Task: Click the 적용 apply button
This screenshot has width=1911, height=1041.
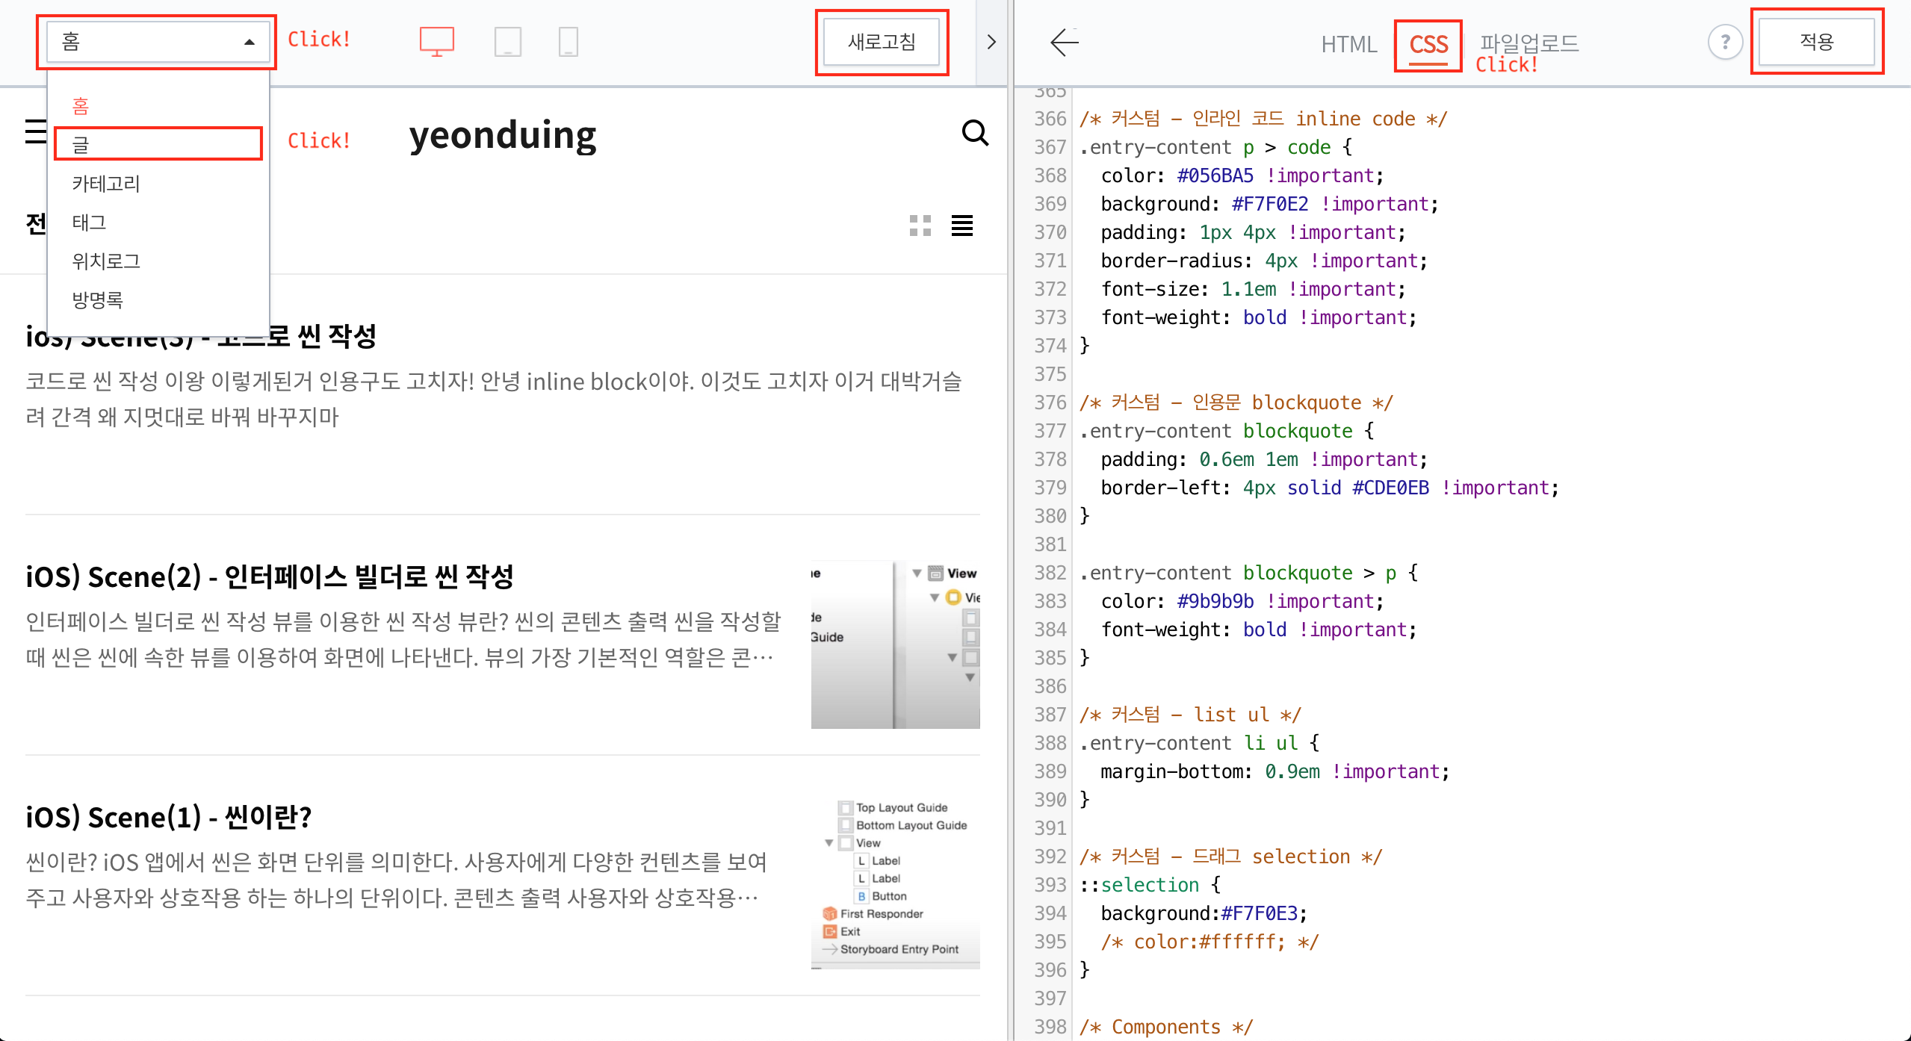Action: click(x=1816, y=42)
